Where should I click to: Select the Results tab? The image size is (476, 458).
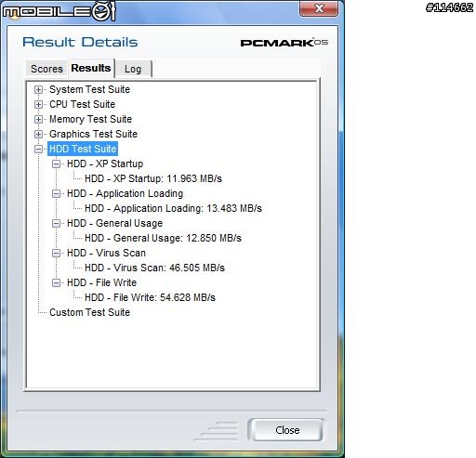pyautogui.click(x=91, y=68)
